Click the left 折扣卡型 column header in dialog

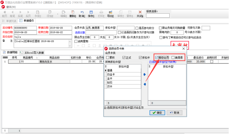124,67
